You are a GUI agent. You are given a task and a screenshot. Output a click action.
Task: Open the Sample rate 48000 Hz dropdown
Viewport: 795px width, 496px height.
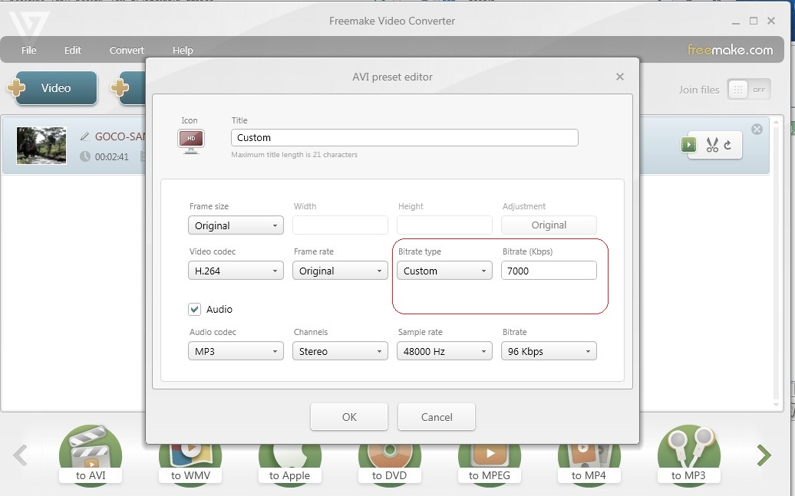pos(444,351)
